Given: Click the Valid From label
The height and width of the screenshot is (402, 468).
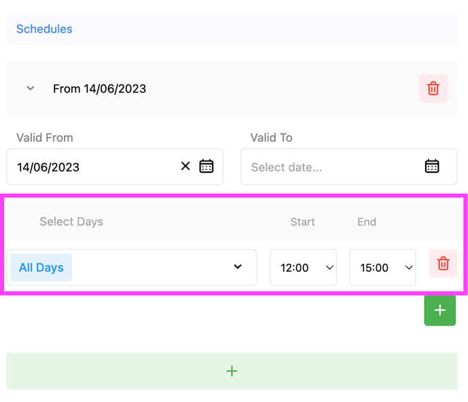Looking at the screenshot, I should pos(44,138).
